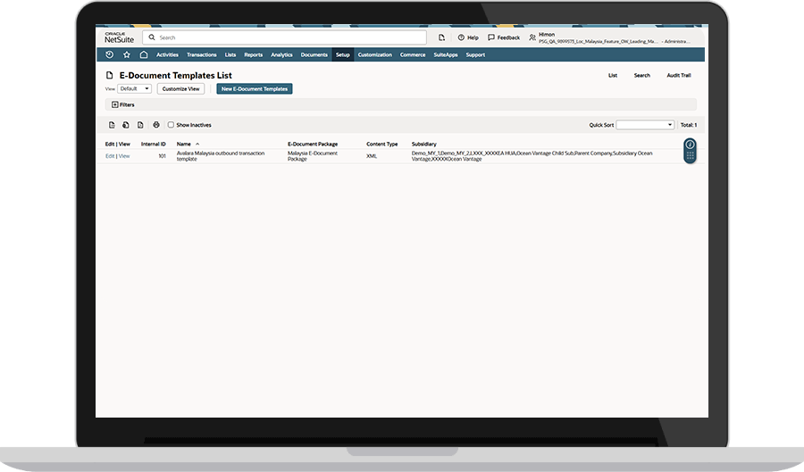Screen dimensions: 804x472
Task: Open the Commerce menu
Action: point(413,54)
